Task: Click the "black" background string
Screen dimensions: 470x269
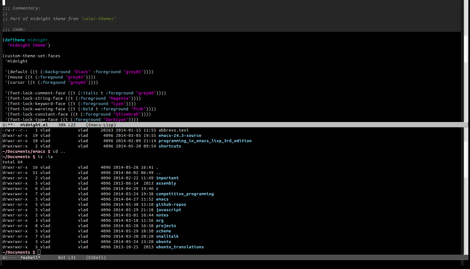Action: pyautogui.click(x=82, y=72)
